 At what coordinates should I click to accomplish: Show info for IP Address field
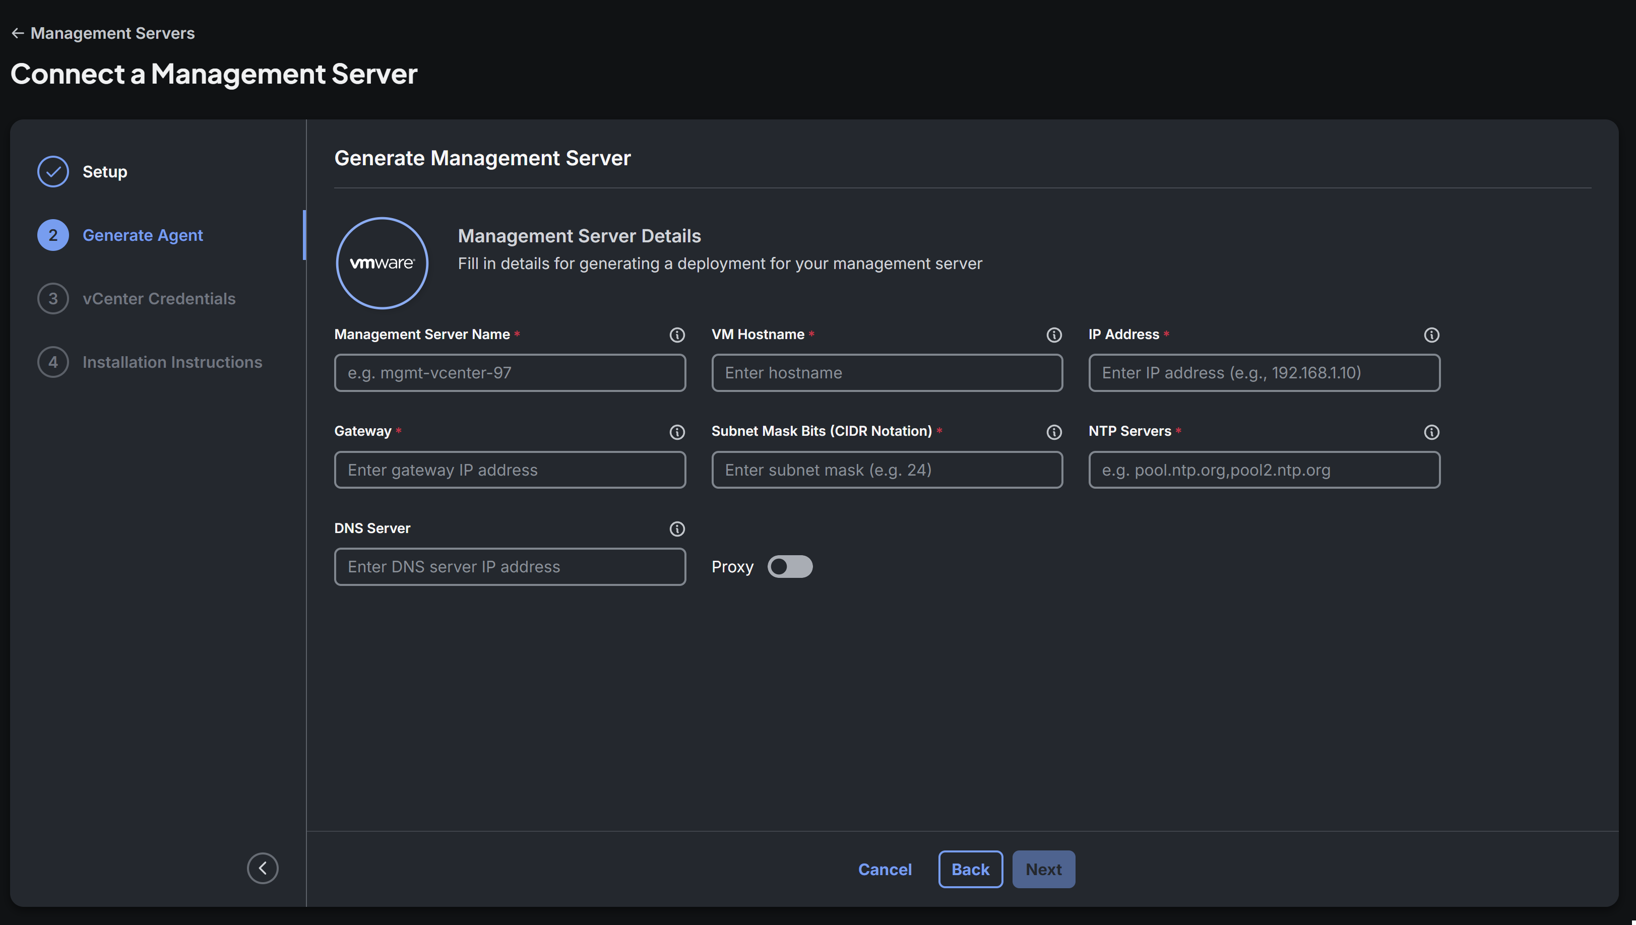(1431, 335)
